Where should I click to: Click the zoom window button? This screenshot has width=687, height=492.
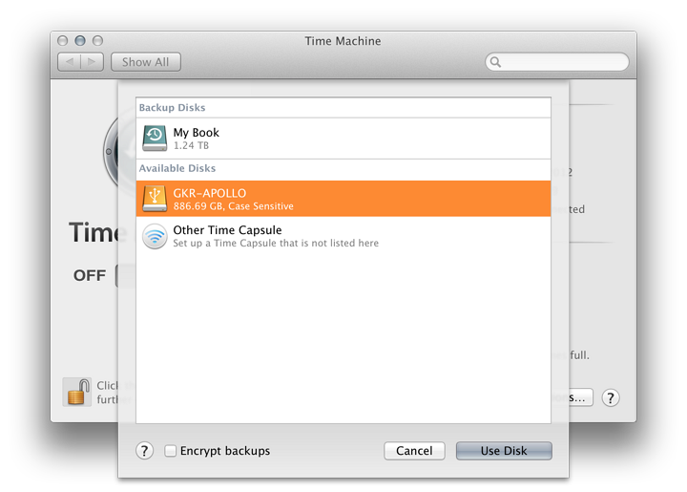point(97,41)
